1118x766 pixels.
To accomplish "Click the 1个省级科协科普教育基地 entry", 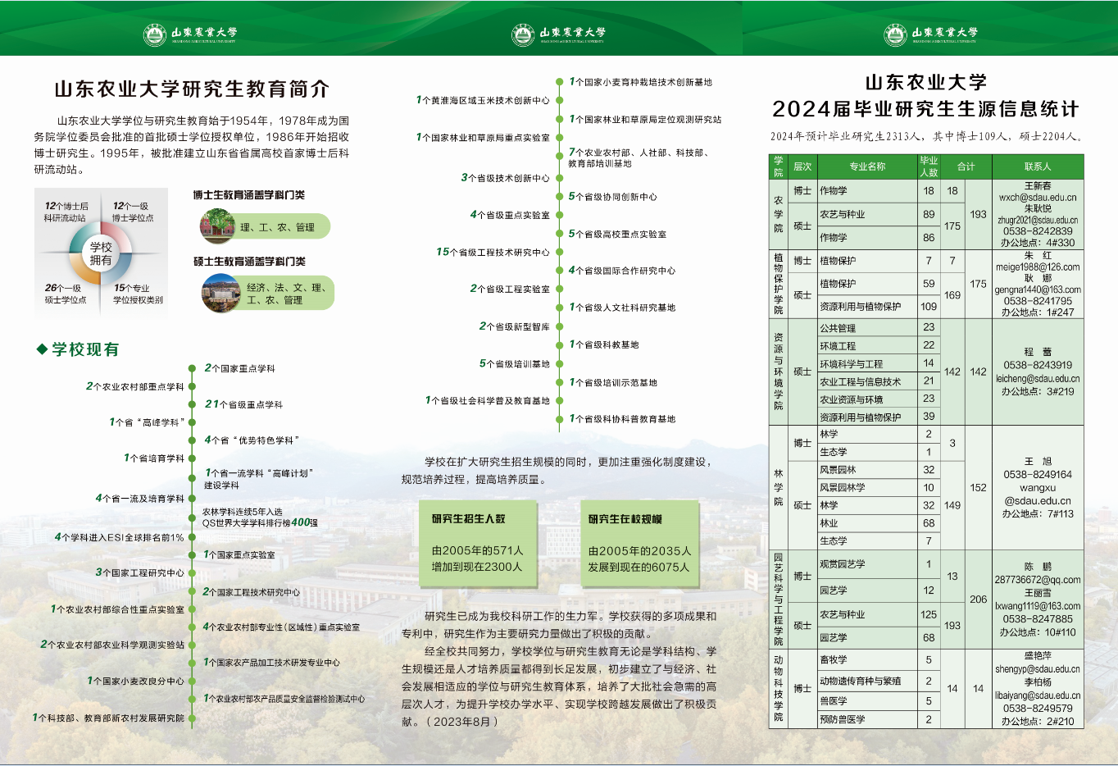I will point(622,418).
